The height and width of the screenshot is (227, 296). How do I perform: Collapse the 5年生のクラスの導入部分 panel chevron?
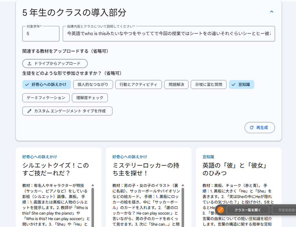(x=272, y=12)
